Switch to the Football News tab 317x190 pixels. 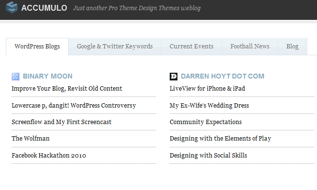point(250,47)
